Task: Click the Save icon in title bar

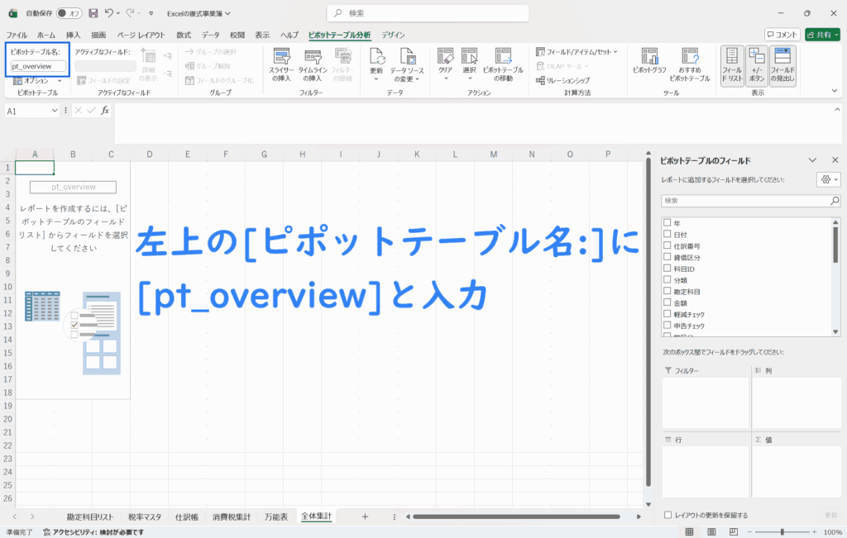Action: 93,13
